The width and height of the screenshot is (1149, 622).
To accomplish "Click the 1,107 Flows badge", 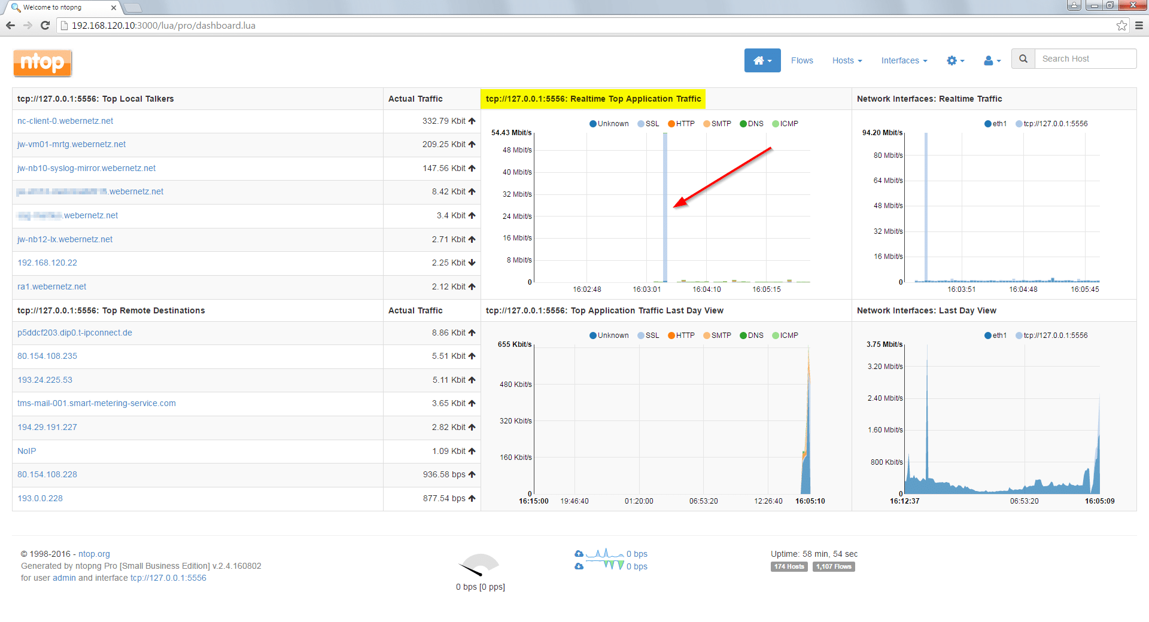I will 834,566.
